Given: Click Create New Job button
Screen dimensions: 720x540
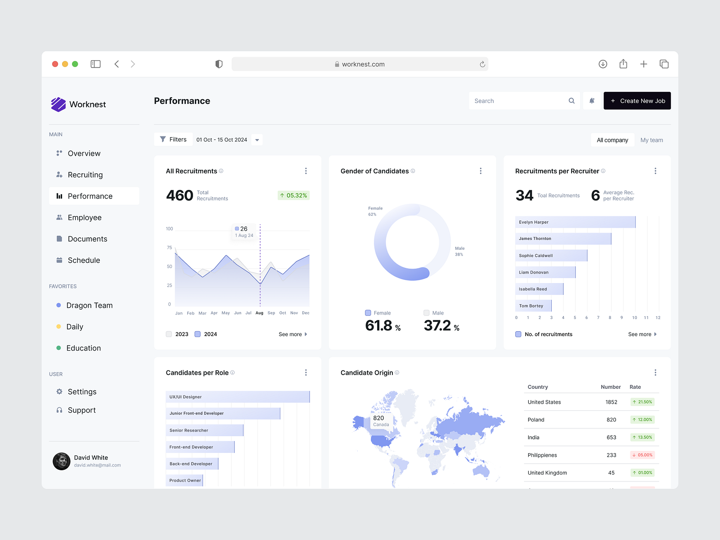Looking at the screenshot, I should [x=637, y=101].
